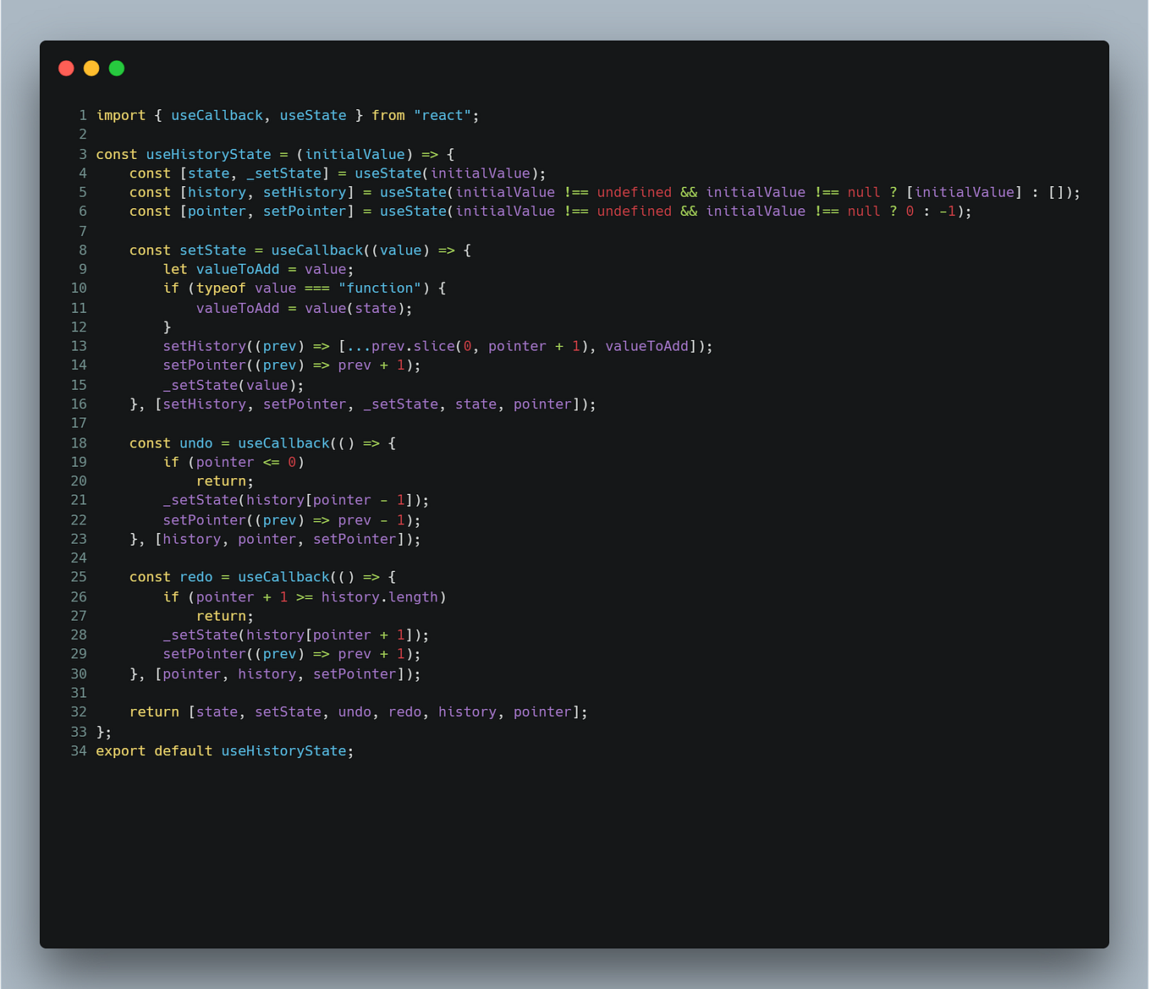Select the useCallback import on line 1
Viewport: 1149px width, 989px height.
coord(217,115)
